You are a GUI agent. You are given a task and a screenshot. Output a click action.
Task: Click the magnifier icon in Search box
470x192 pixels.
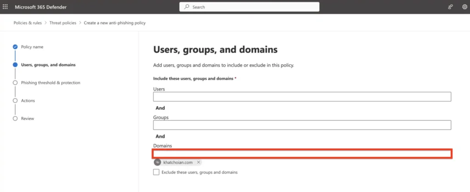[187, 7]
